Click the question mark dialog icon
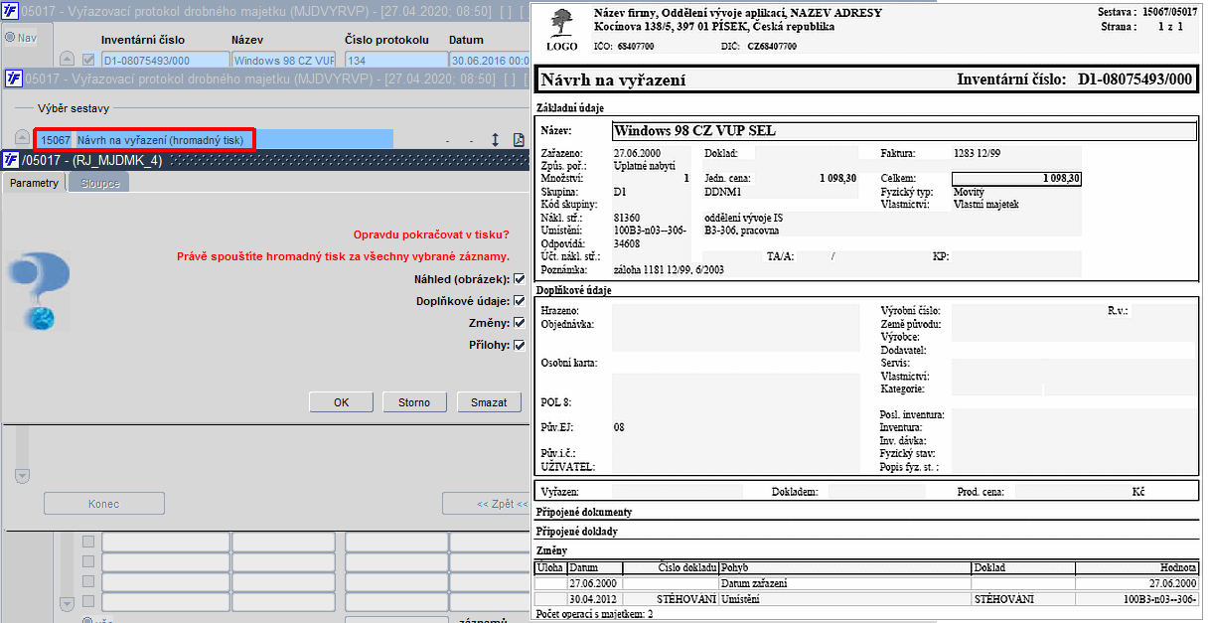 pos(38,290)
